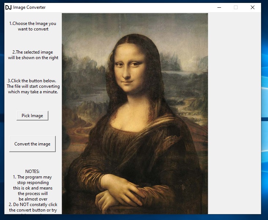Minimize the Image Converter window
268x220 pixels.
point(219,7)
